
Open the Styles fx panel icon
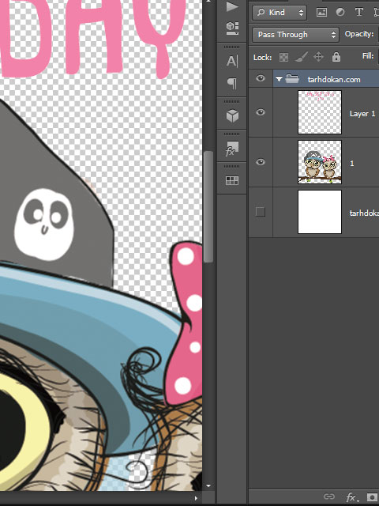tap(232, 149)
